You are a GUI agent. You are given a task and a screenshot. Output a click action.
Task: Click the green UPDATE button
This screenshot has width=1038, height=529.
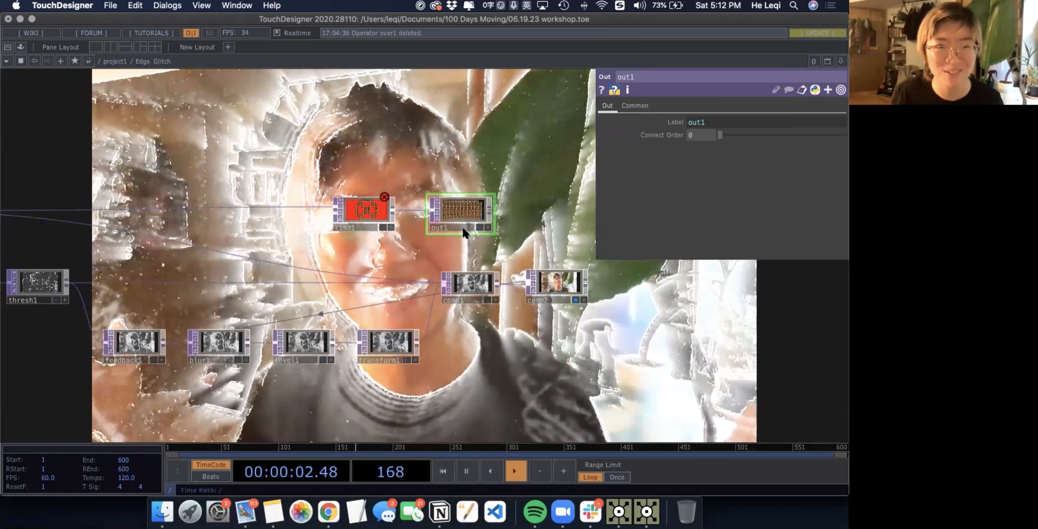tap(817, 33)
